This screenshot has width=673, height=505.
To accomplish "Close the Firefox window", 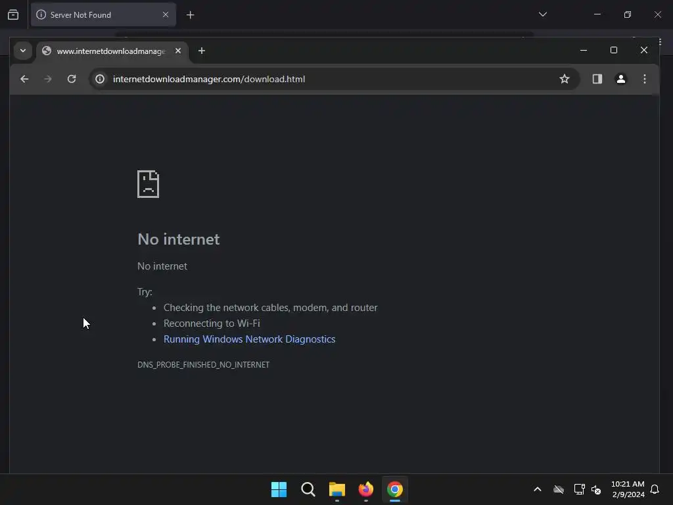I will (x=657, y=14).
